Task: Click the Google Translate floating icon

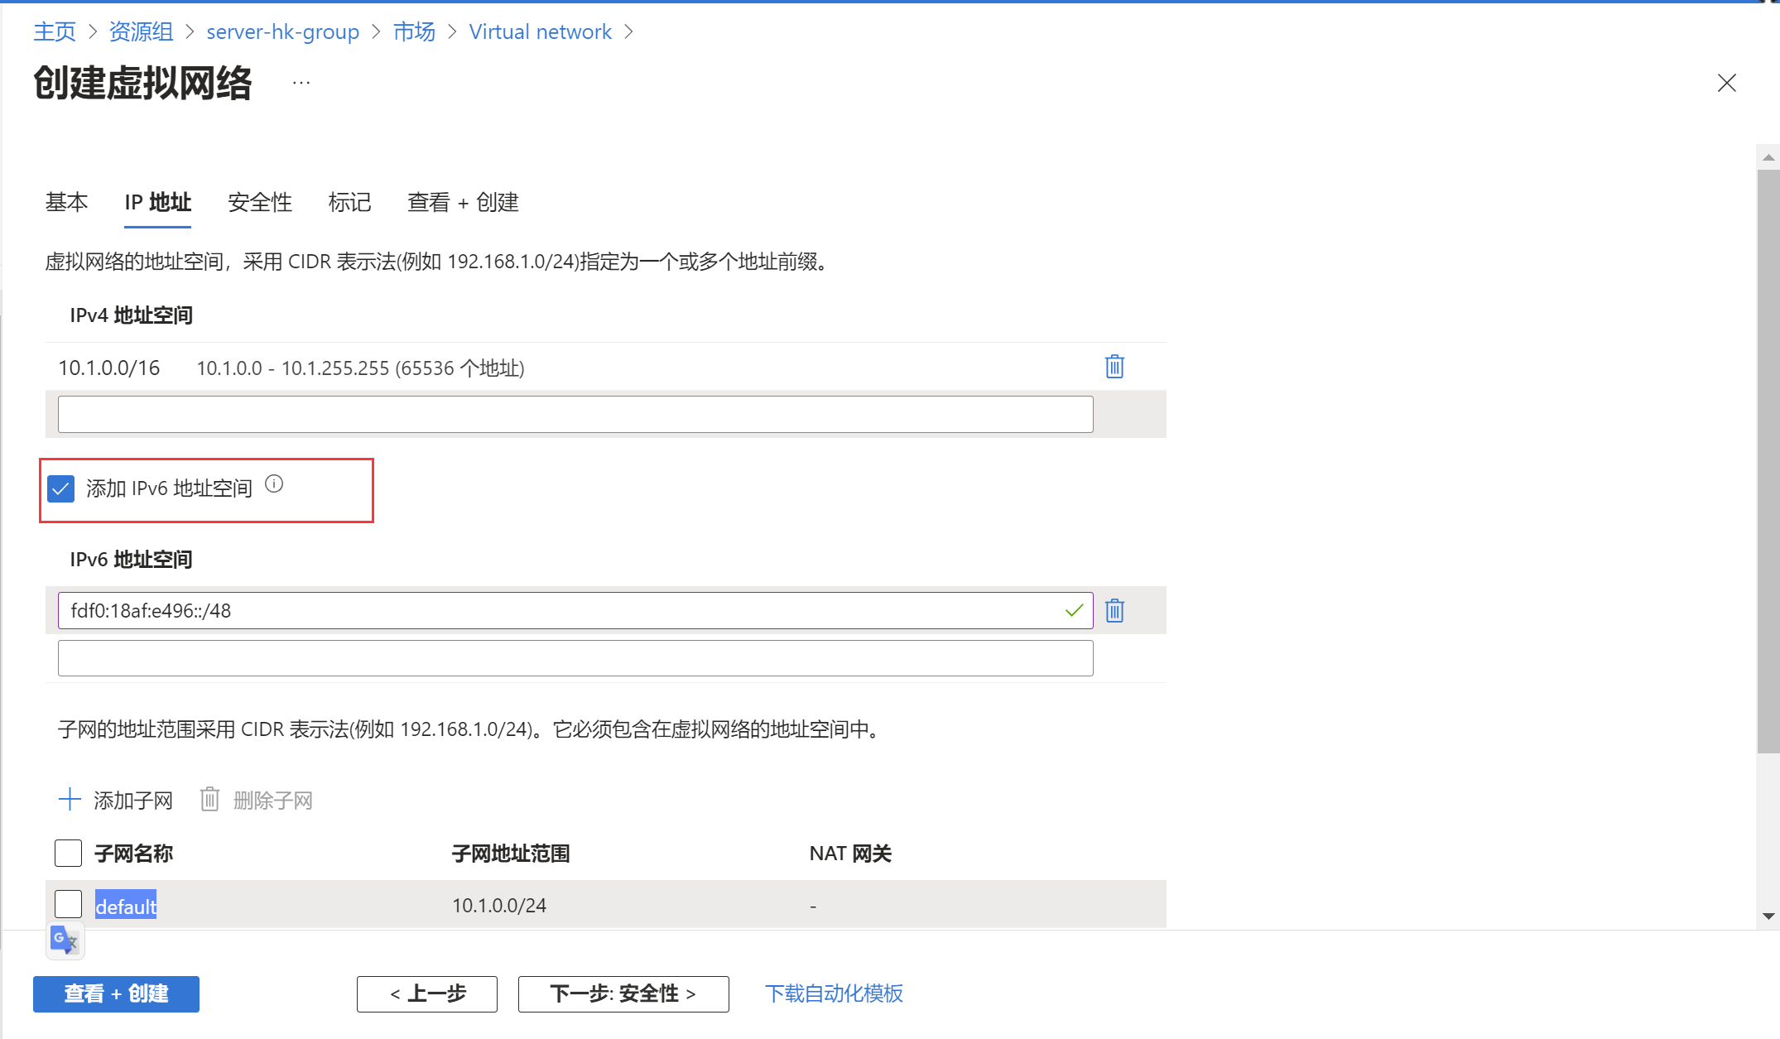Action: tap(65, 940)
